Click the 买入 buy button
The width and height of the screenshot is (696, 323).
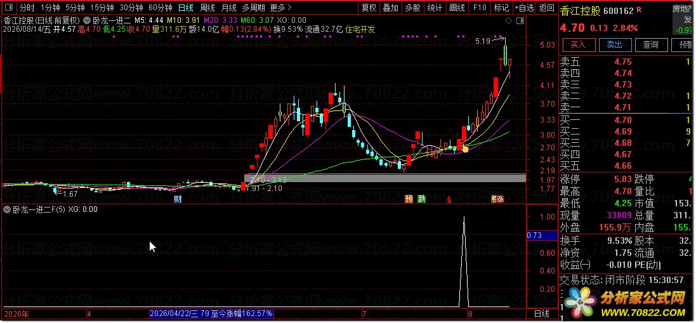[578, 44]
